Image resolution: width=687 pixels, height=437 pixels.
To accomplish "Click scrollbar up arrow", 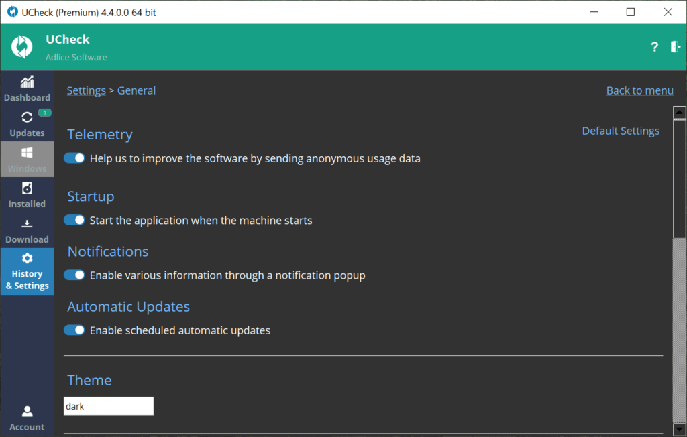I will point(679,113).
